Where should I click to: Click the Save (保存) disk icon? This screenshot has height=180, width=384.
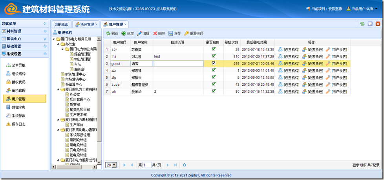tap(171, 34)
